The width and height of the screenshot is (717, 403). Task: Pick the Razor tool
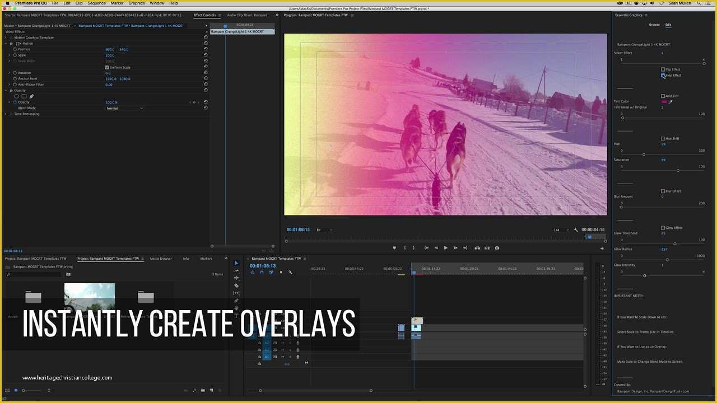coord(236,285)
